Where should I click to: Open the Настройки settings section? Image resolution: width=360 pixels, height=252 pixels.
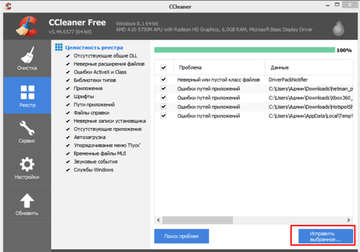pyautogui.click(x=27, y=168)
